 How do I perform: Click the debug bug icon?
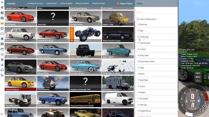[2, 59]
